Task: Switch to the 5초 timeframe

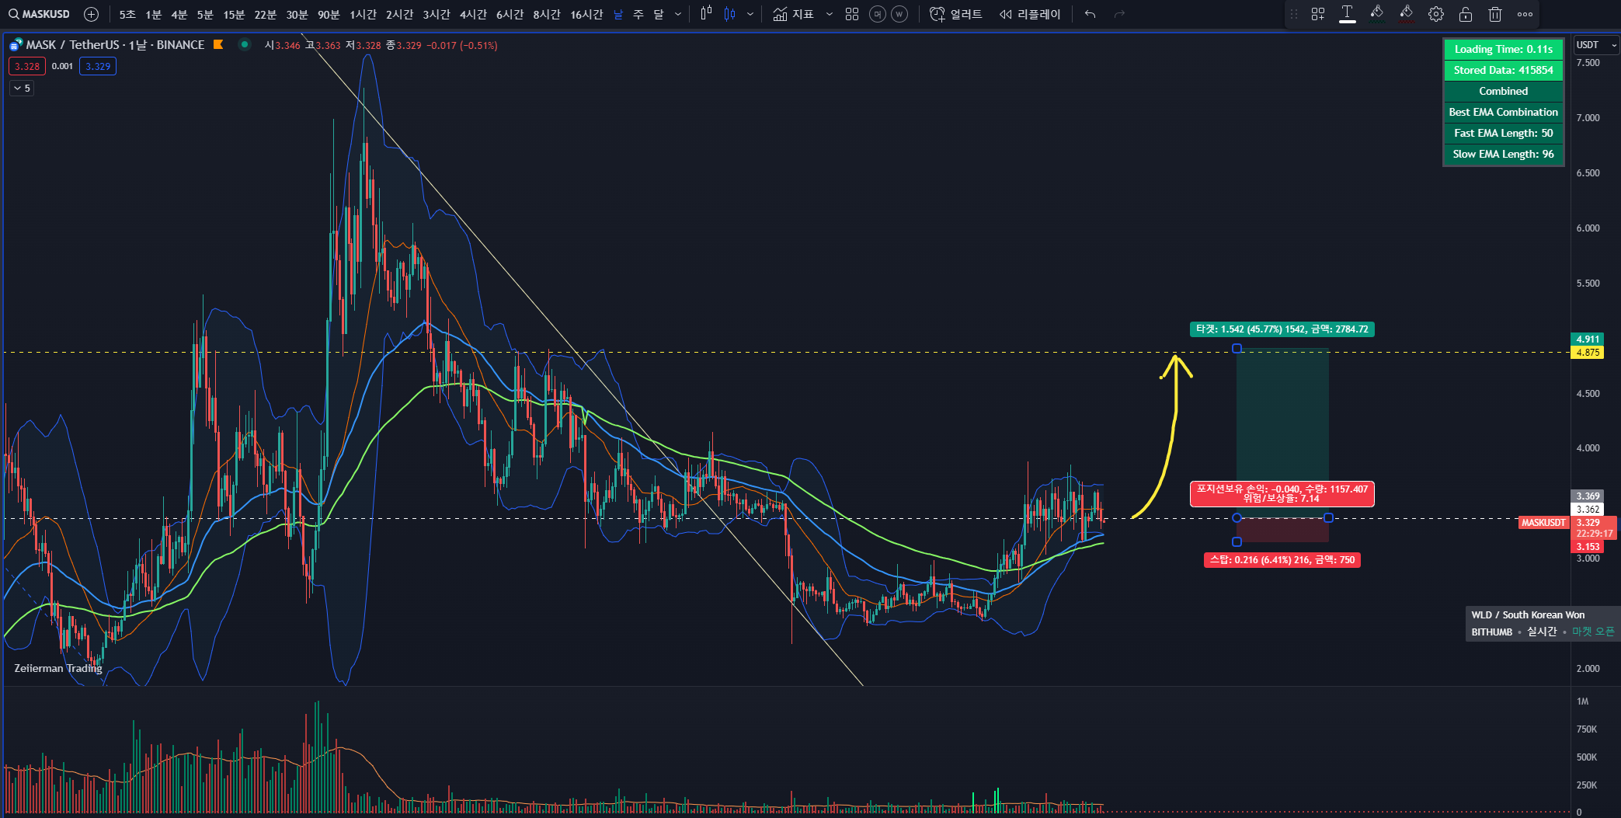Action: click(x=127, y=14)
